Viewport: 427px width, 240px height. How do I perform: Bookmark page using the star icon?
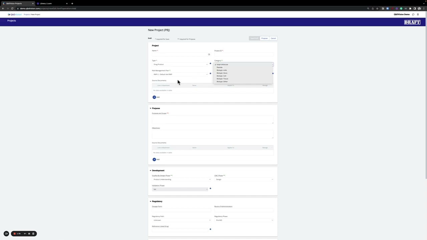377,8
